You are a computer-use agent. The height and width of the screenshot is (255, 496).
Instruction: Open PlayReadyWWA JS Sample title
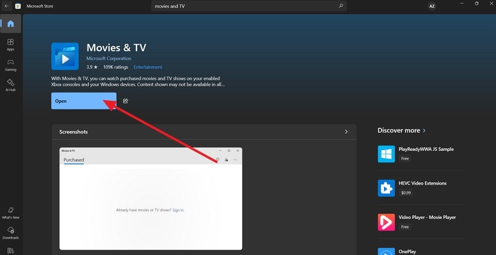[x=426, y=149]
